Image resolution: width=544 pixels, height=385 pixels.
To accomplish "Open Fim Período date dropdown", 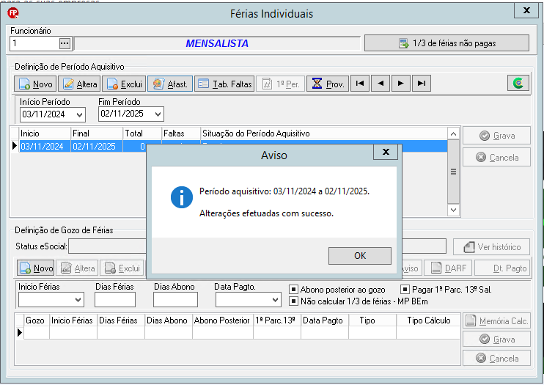I will tap(158, 114).
